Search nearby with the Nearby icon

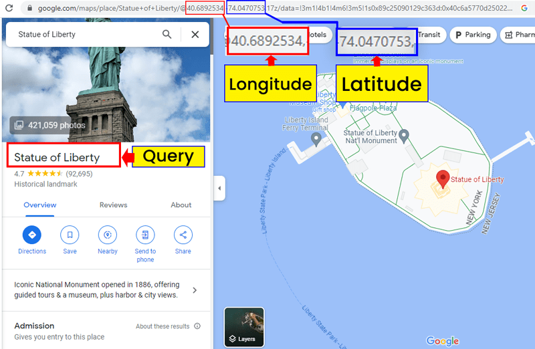[108, 235]
